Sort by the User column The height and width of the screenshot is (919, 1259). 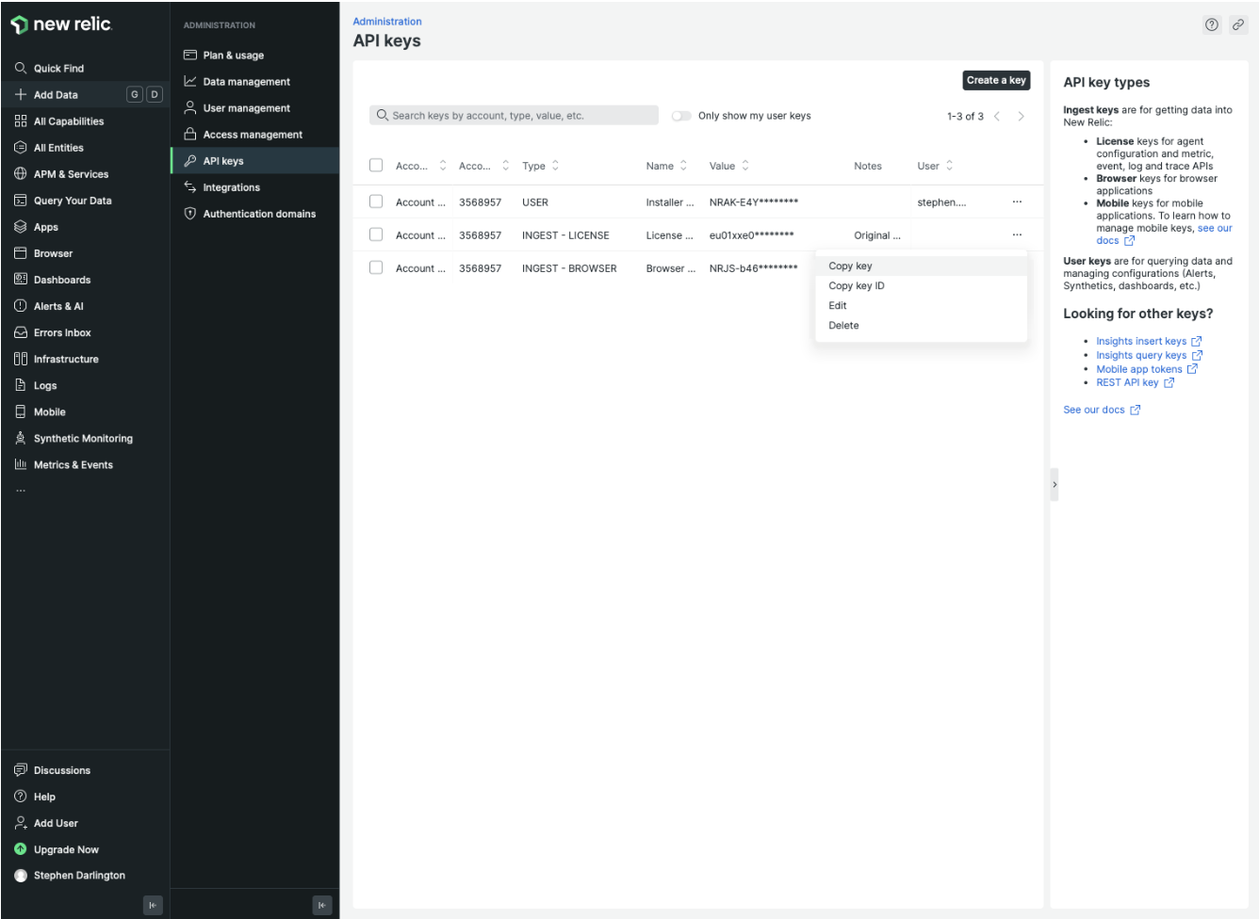click(935, 166)
